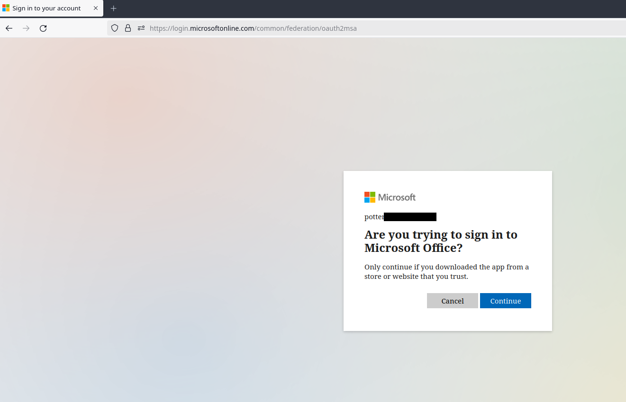Image resolution: width=626 pixels, height=402 pixels.
Task: Click the redacted email address block
Action: (410, 216)
